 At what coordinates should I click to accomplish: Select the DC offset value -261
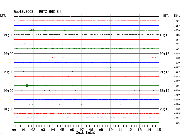click(177, 118)
